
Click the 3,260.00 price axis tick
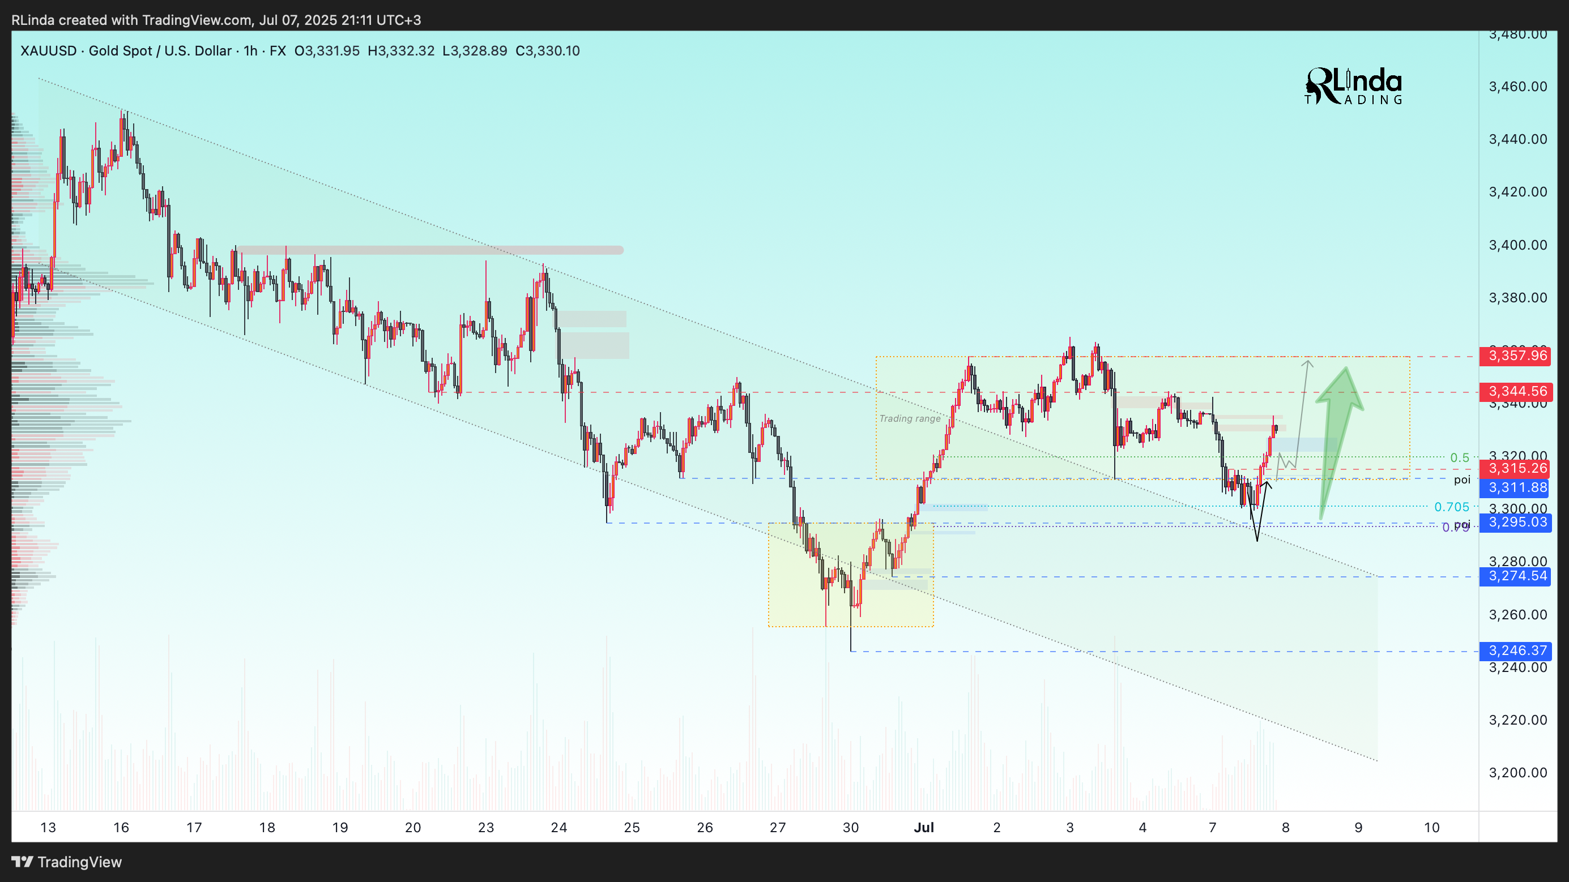pyautogui.click(x=1518, y=615)
